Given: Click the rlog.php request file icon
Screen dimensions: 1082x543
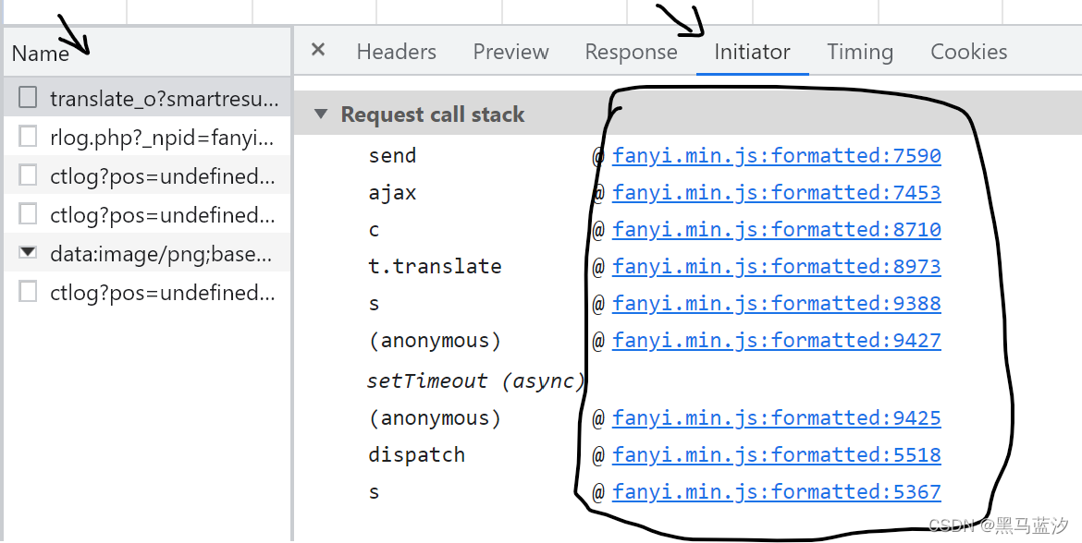Looking at the screenshot, I should point(28,137).
